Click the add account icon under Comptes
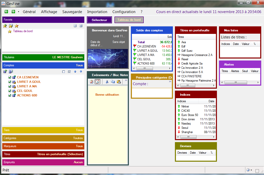 5,72
